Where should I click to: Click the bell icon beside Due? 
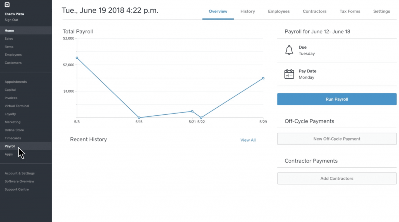(x=289, y=50)
